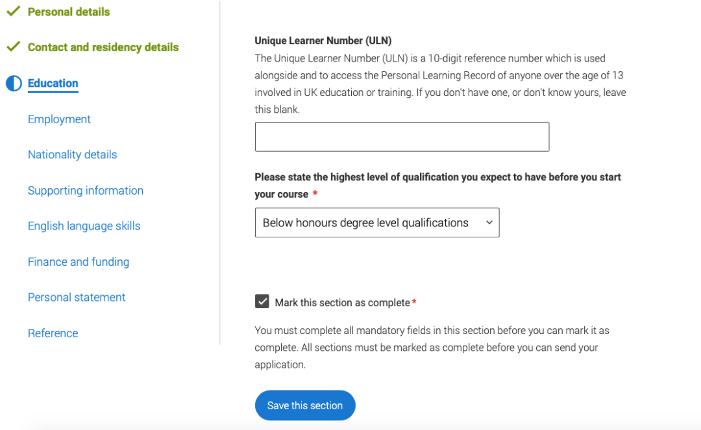Go to Supporting information section
Viewport: 701px width, 430px height.
click(x=86, y=191)
